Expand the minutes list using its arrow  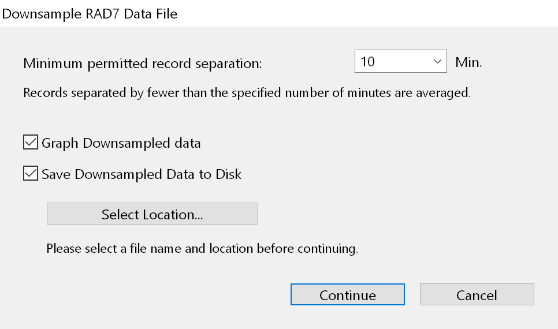tap(436, 62)
